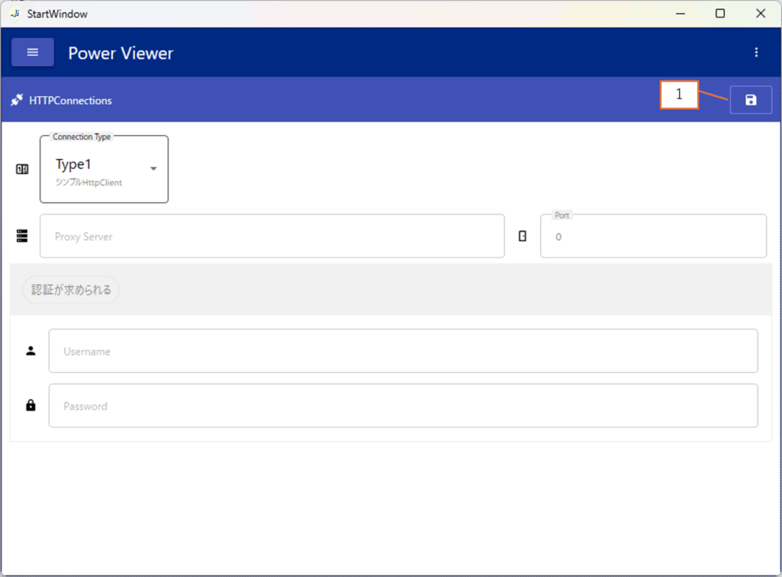The width and height of the screenshot is (782, 577).
Task: Click the icon left of Connection Type
Action: (22, 170)
